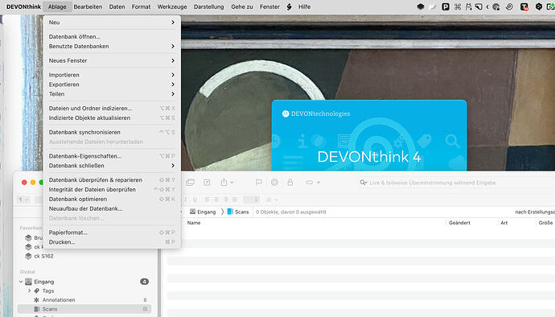Click the yellow minimize button of the DEVONthink window
555x317 pixels.
point(33,183)
